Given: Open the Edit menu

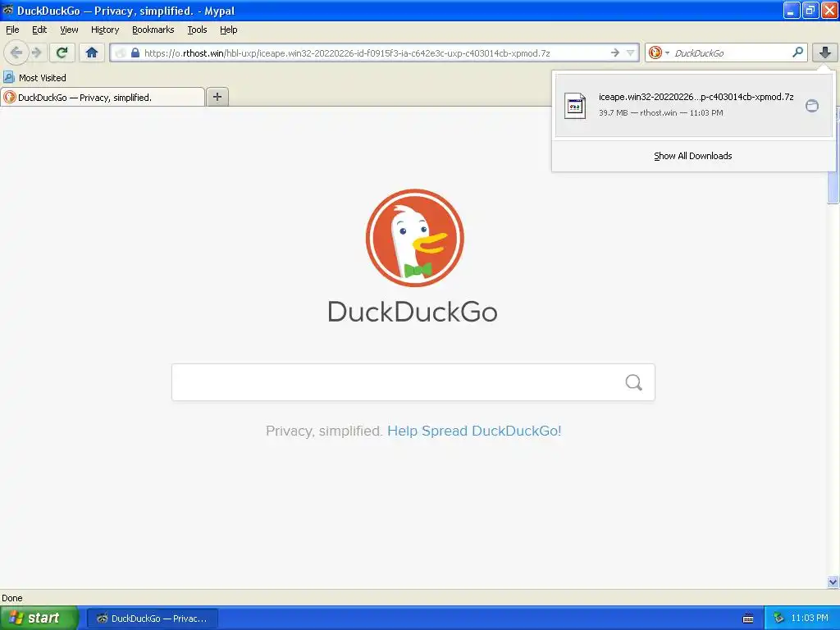Looking at the screenshot, I should 39,30.
